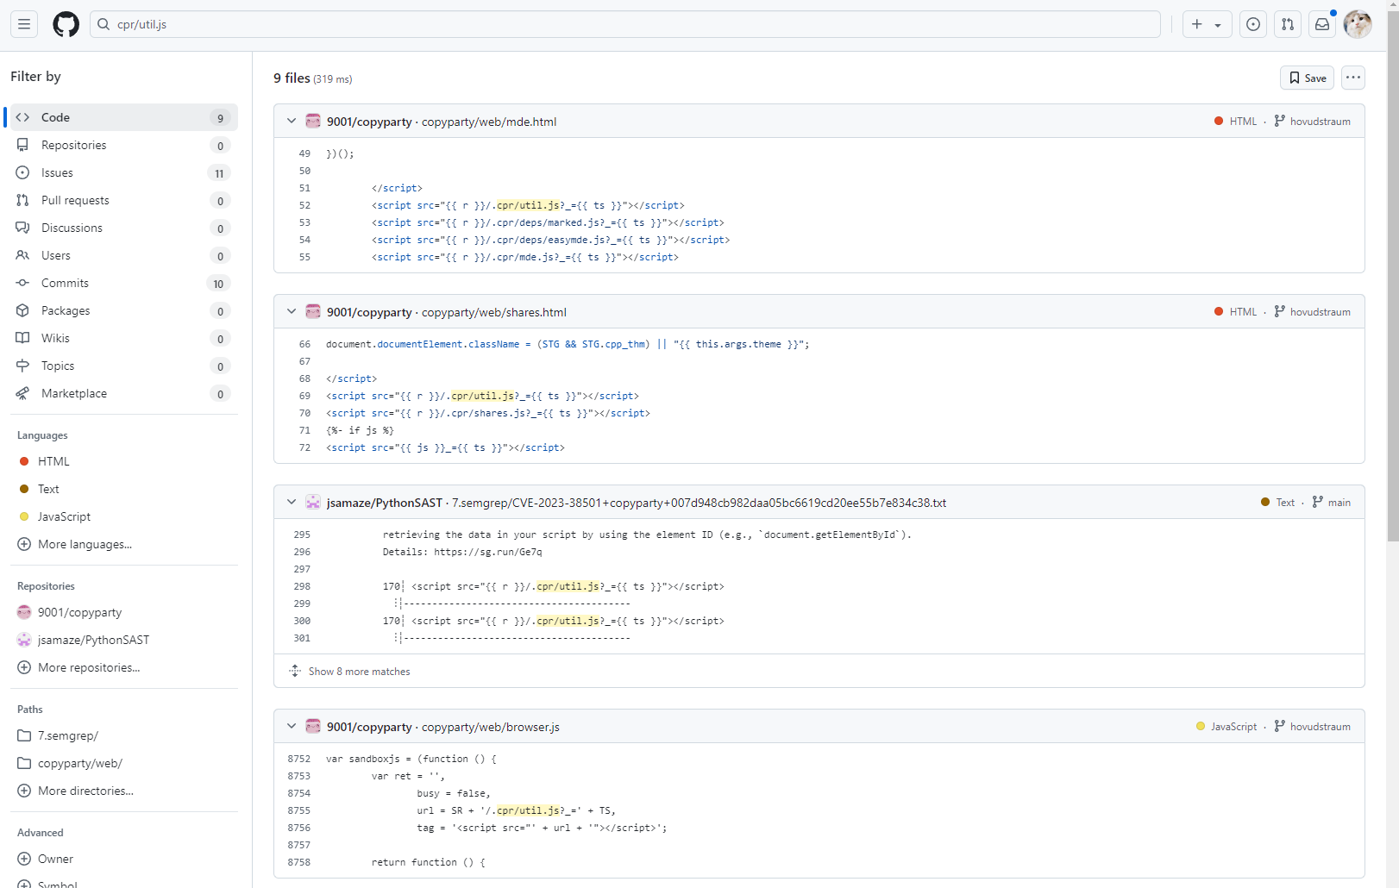Open the 7.semgrep CVE-2023-38501 text file
This screenshot has width=1399, height=888.
pyautogui.click(x=699, y=503)
